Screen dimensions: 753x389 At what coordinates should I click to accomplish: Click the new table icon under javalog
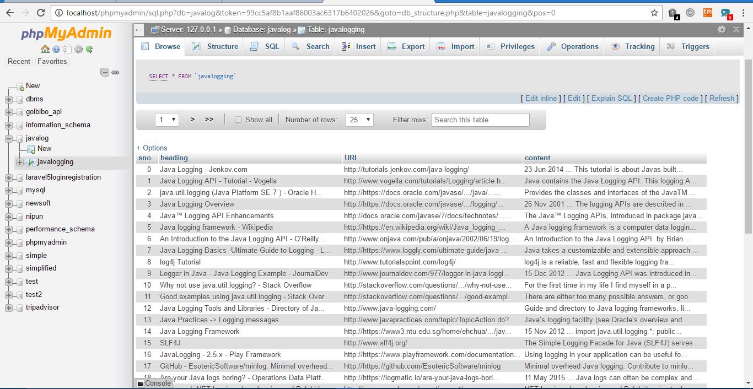coord(31,149)
